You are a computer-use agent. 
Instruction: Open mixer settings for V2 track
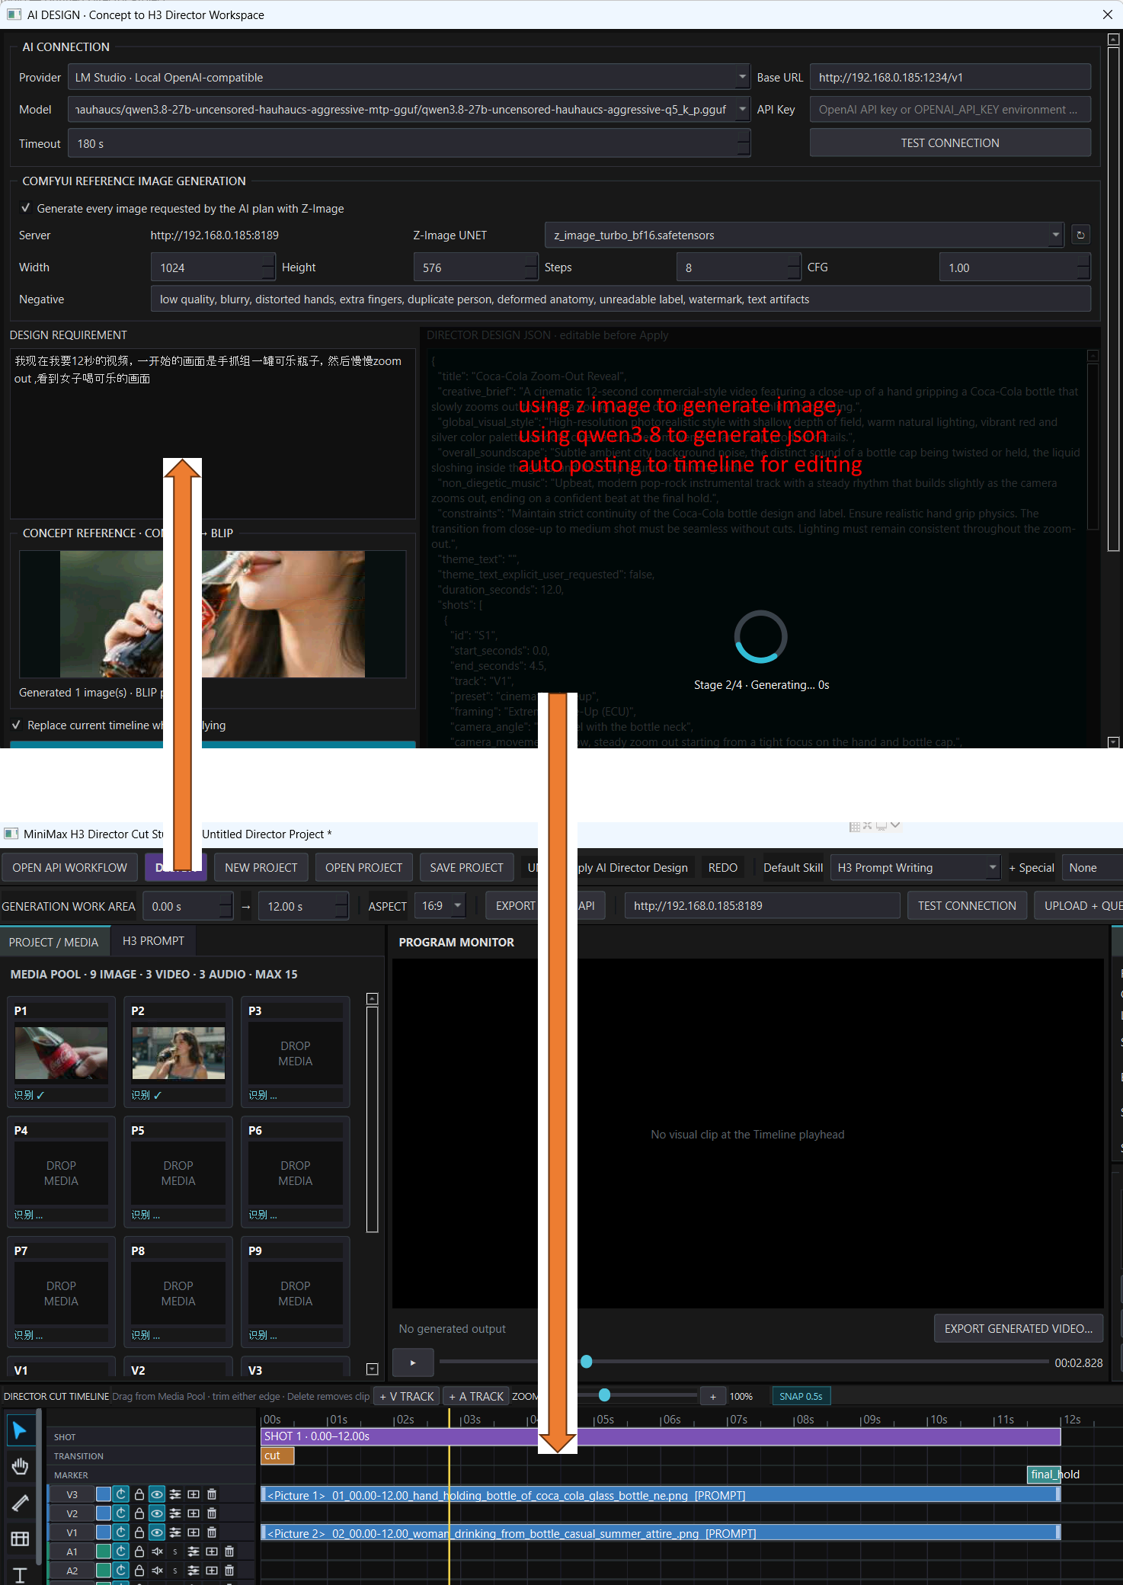tap(175, 1513)
